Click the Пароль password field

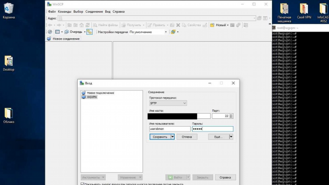click(213, 129)
